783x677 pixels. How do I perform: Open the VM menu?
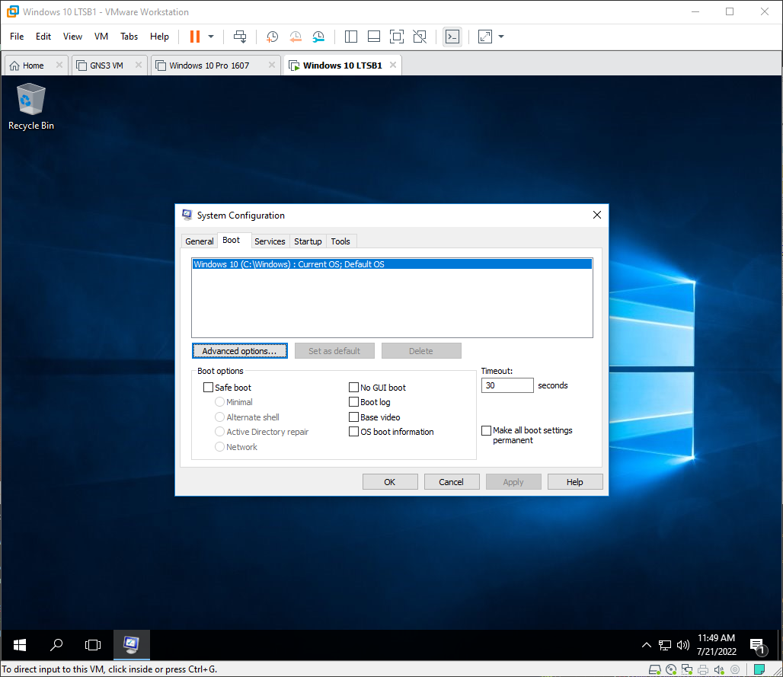click(101, 37)
